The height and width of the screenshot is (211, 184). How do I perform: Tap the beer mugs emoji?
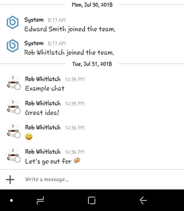pos(77,160)
